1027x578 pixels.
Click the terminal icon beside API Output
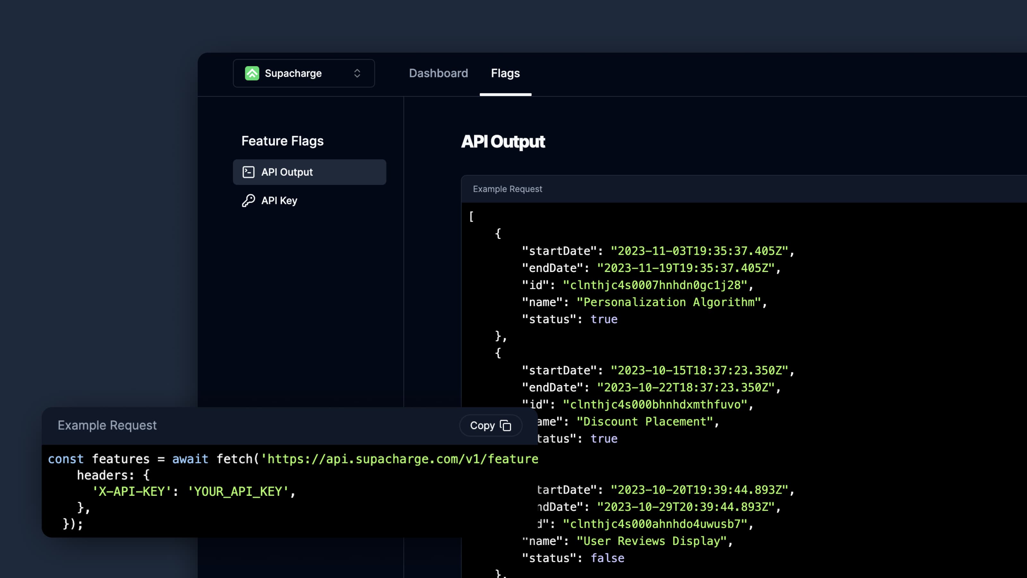click(x=248, y=172)
